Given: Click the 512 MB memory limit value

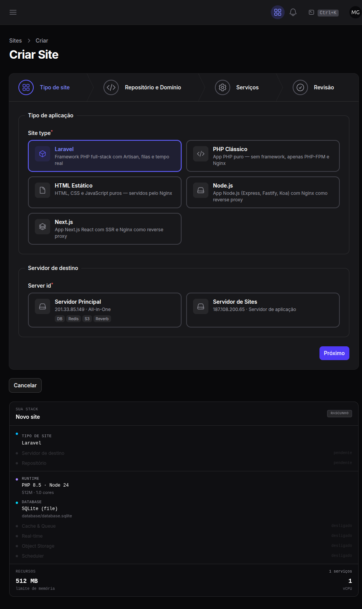Looking at the screenshot, I should click(x=27, y=581).
